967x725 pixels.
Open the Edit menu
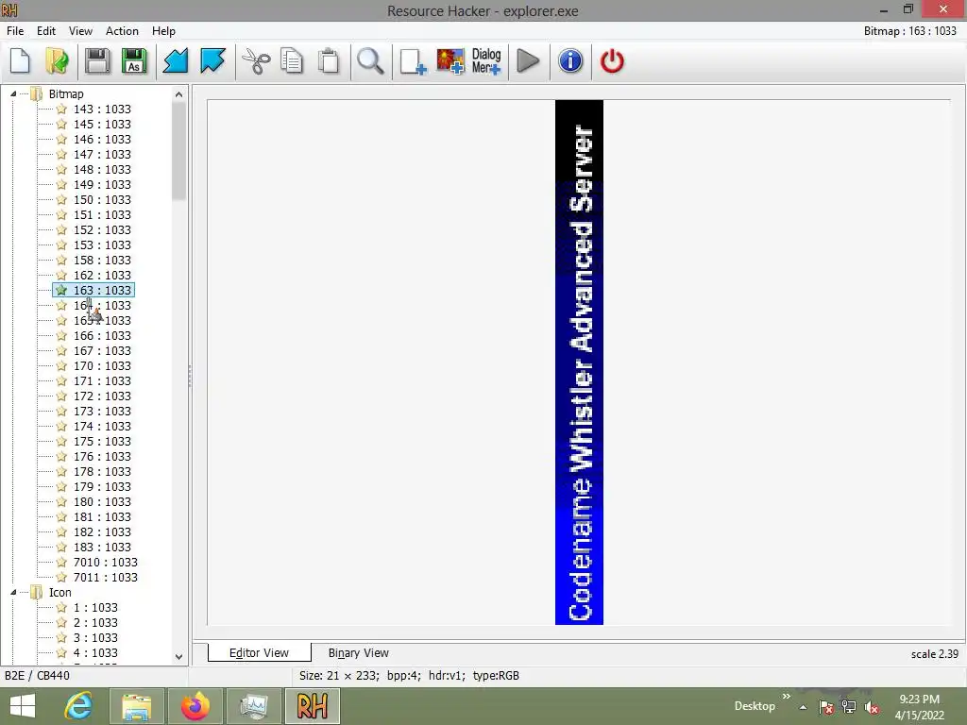[46, 31]
